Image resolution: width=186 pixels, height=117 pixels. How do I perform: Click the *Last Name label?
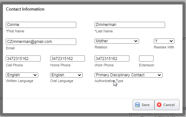(104, 31)
